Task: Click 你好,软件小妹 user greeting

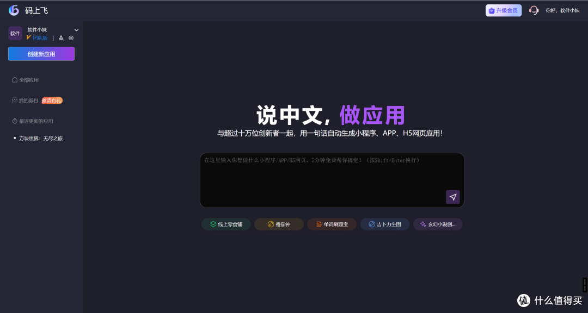Action: pos(562,10)
